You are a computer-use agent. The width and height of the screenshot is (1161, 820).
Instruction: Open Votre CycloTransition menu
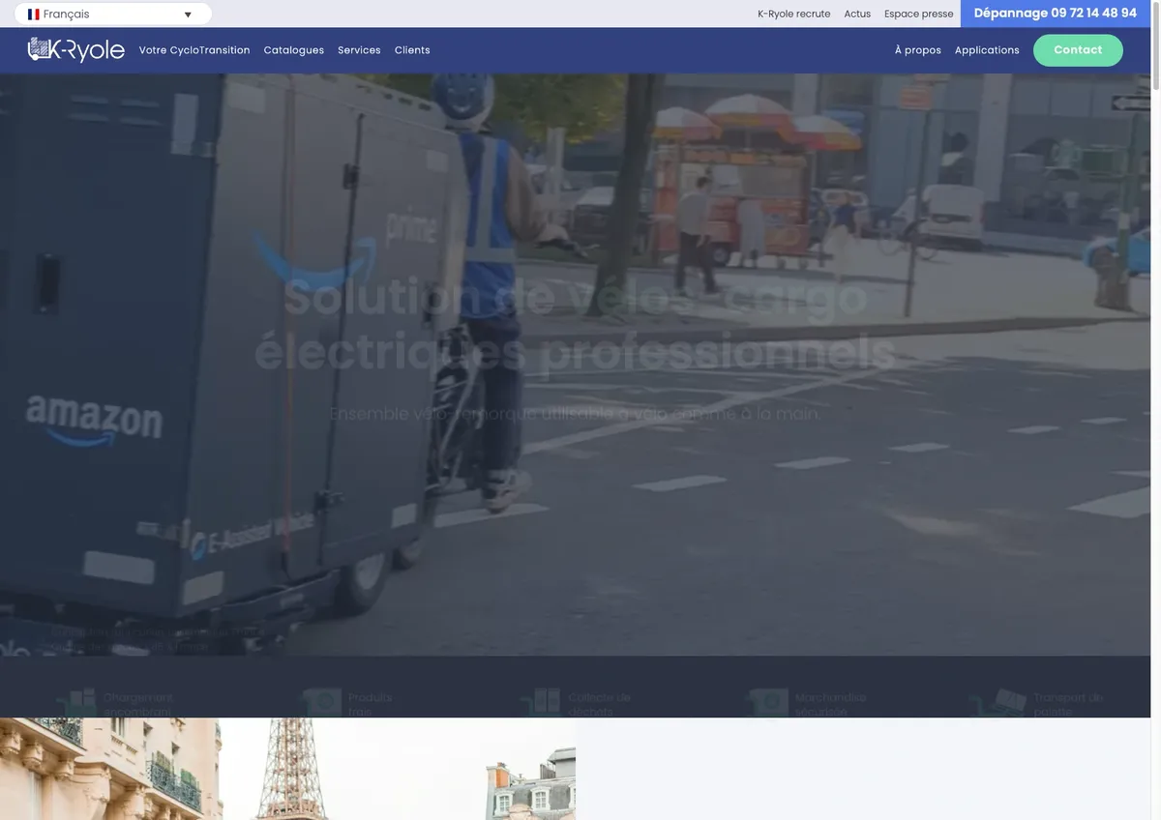point(194,50)
